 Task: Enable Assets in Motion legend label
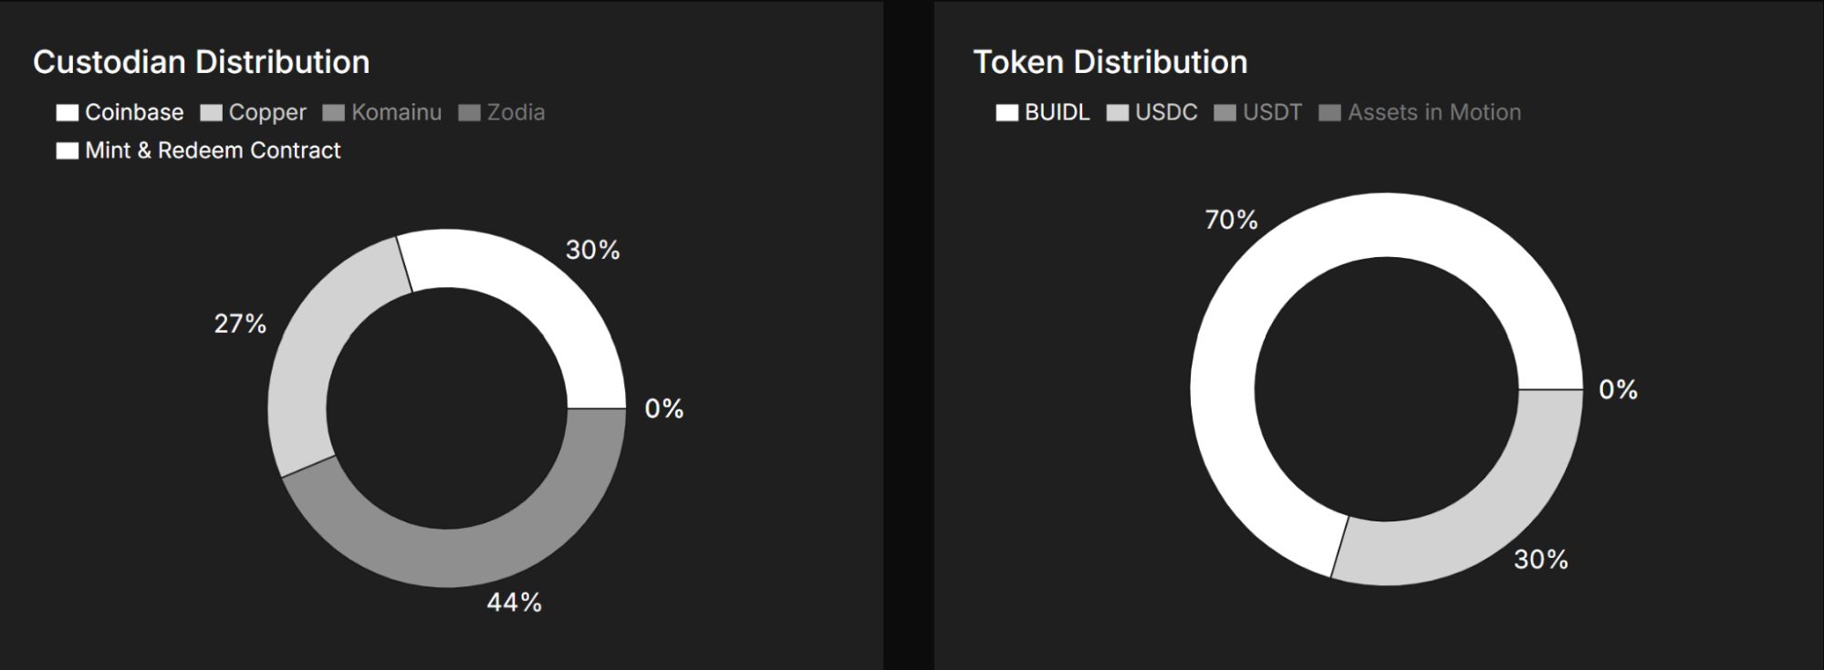[1433, 112]
